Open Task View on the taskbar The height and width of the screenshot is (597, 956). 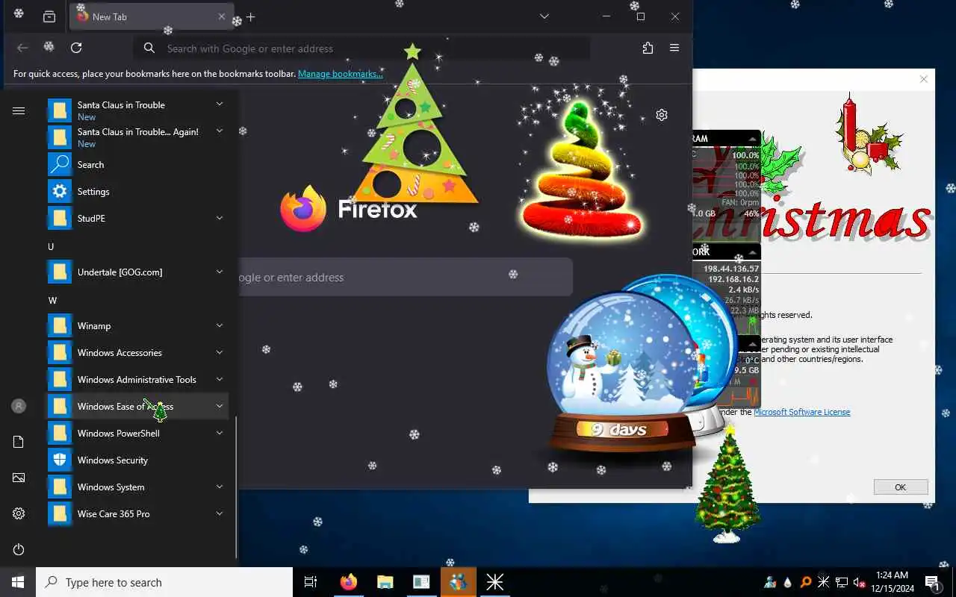(x=311, y=582)
